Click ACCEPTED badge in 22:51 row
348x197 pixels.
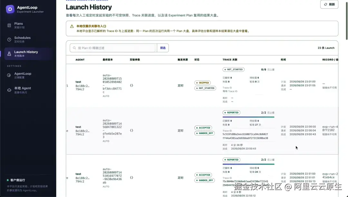tap(203, 175)
